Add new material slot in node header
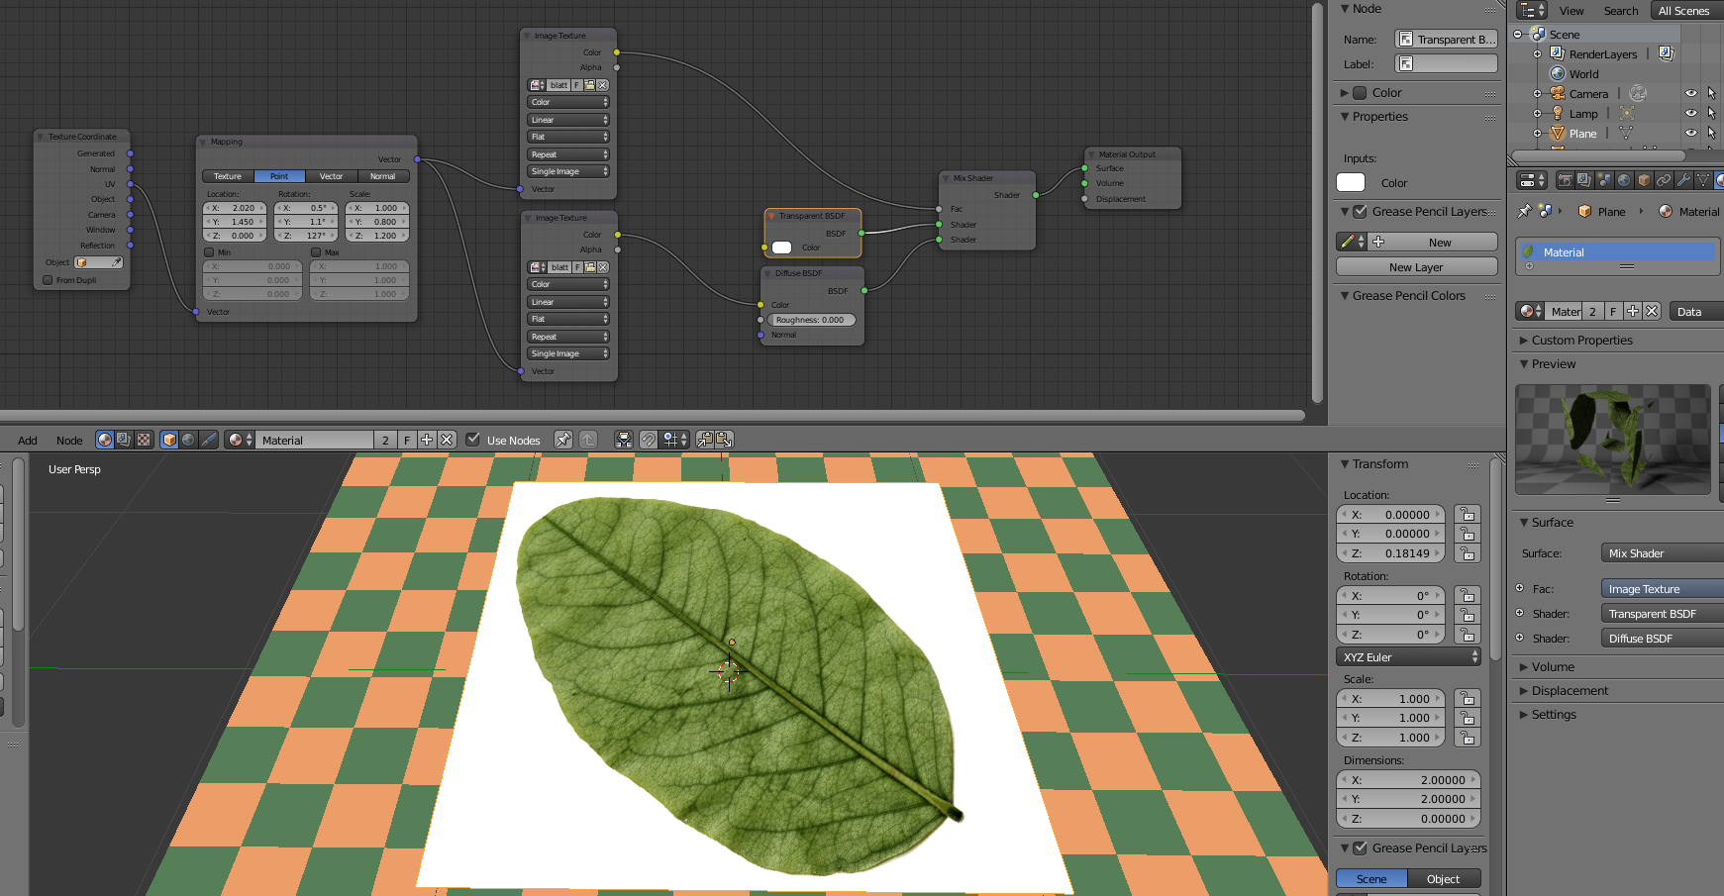The height and width of the screenshot is (896, 1724). [x=427, y=440]
